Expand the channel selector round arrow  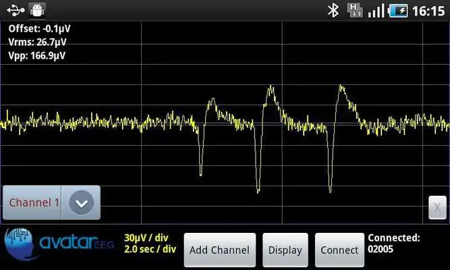pos(81,202)
